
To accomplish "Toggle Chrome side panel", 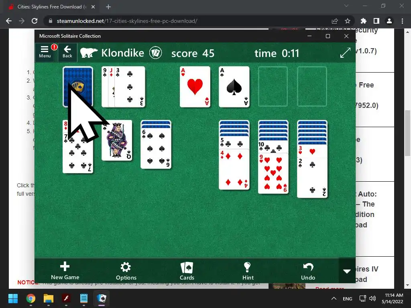I will point(376,21).
